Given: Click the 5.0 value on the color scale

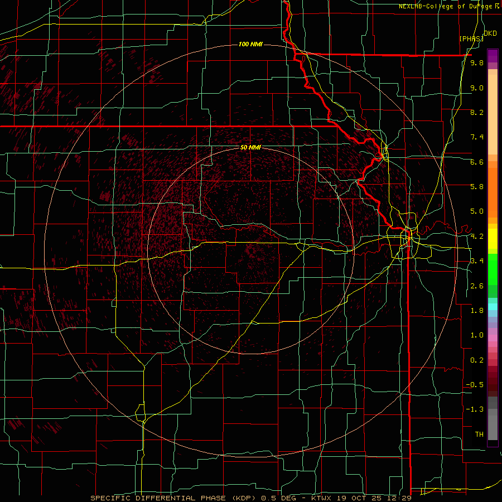Looking at the screenshot, I should click(x=477, y=211).
